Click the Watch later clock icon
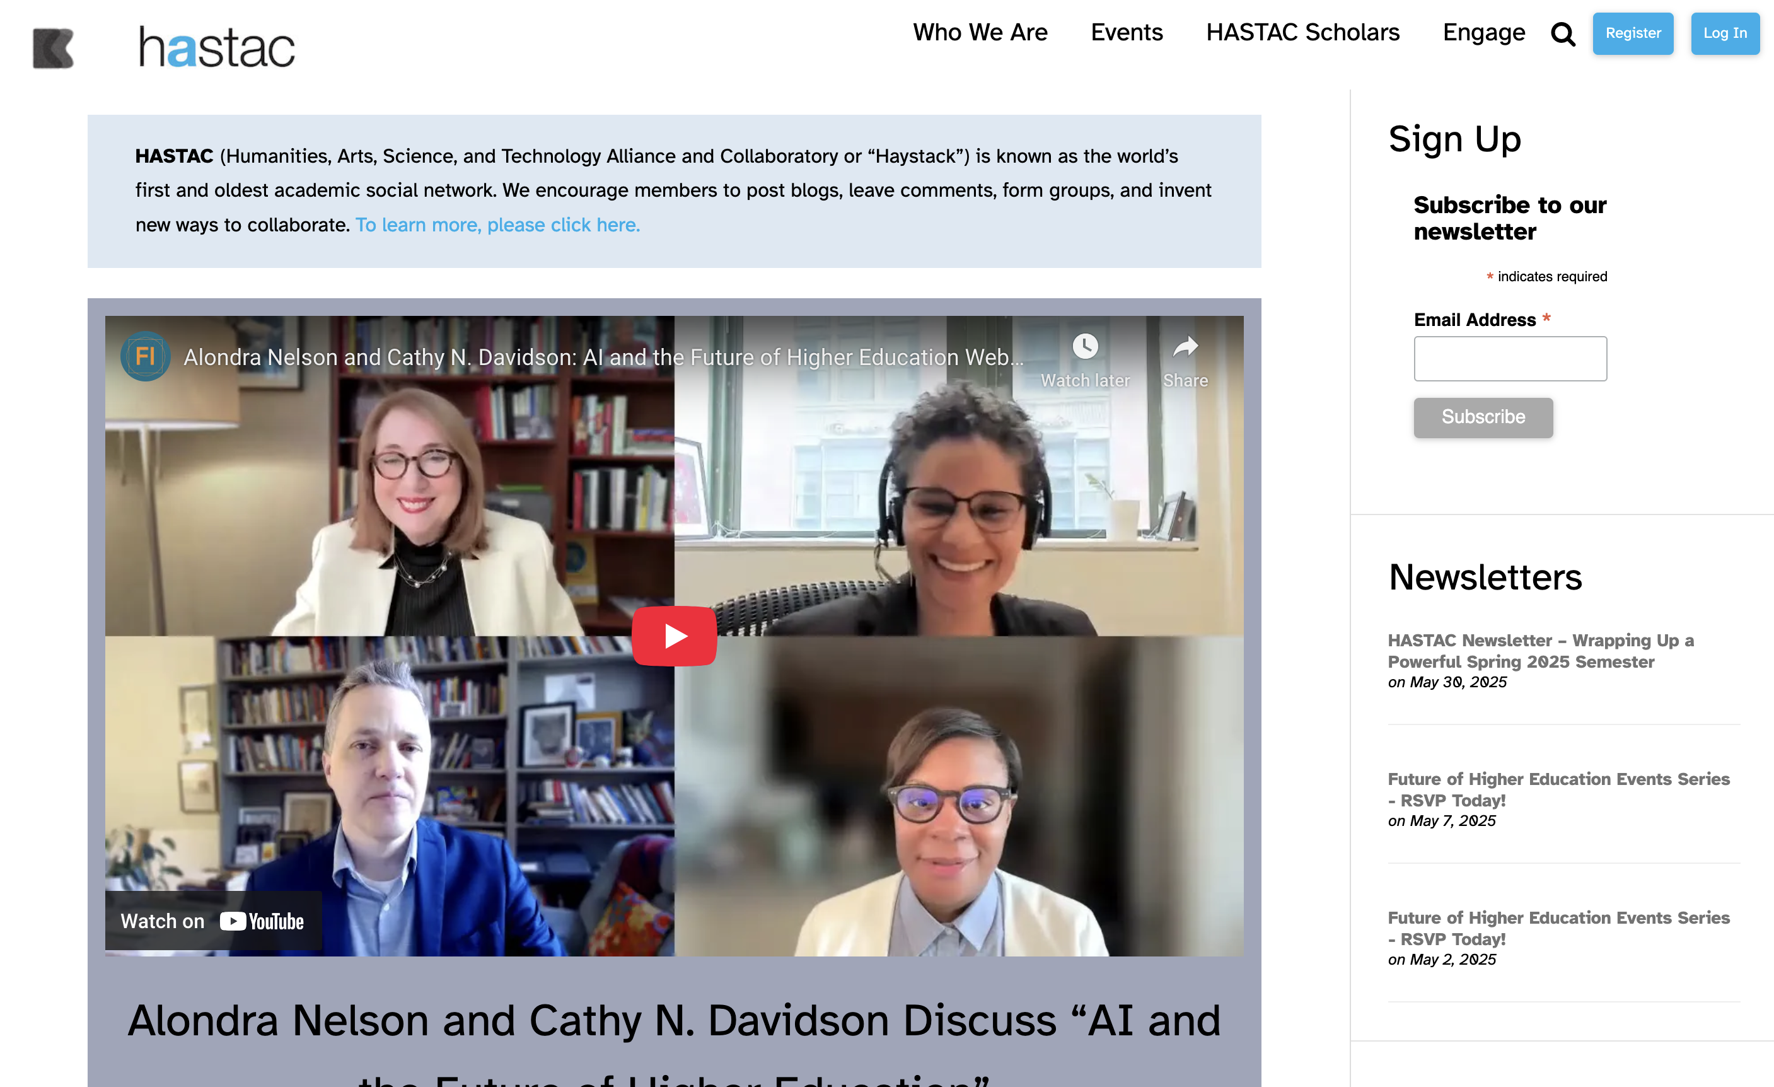The image size is (1774, 1087). 1085,347
